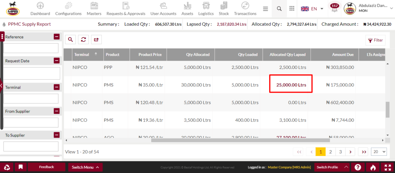Click the To Supplier input field
Screen dimensions: 395x173
pos(31,146)
